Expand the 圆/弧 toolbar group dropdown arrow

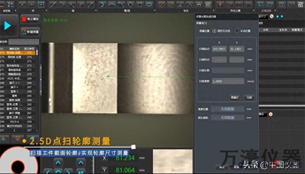[x=155, y=11]
